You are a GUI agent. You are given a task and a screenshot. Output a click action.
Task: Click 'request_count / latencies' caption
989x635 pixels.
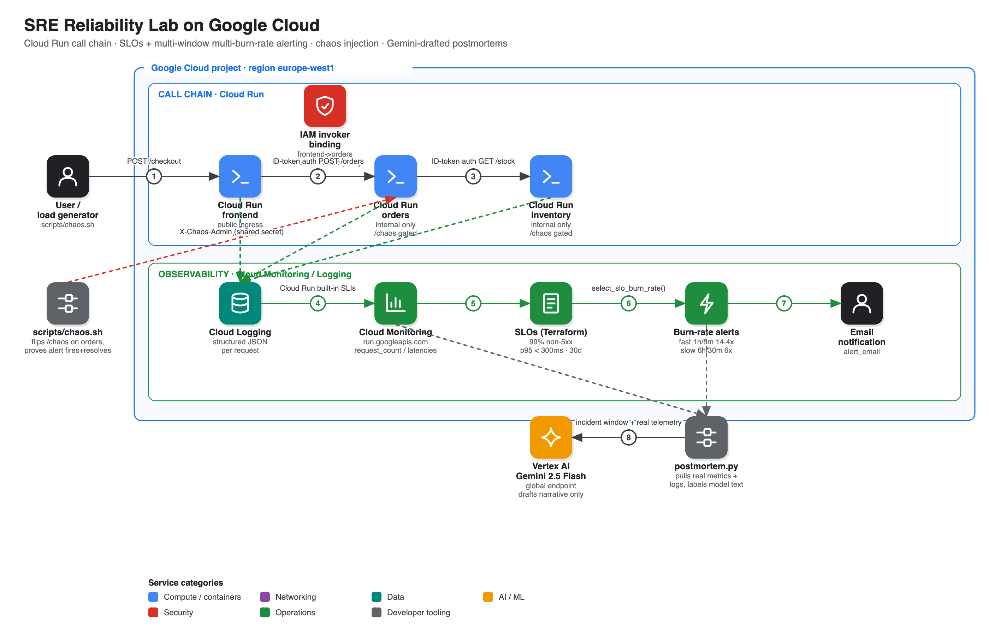click(396, 351)
